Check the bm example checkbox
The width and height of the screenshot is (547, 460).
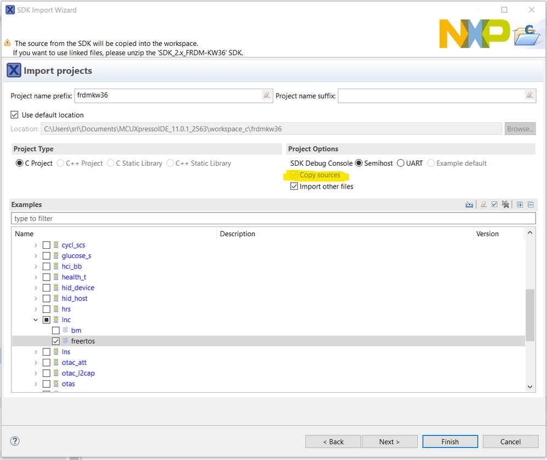56,330
